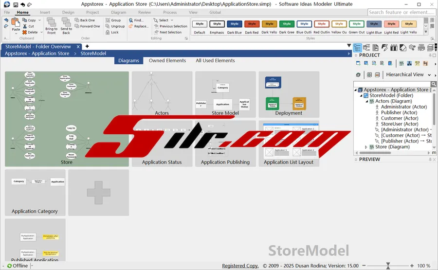This screenshot has height=270, width=438.
Task: Click Send to Back
Action: [x=66, y=26]
